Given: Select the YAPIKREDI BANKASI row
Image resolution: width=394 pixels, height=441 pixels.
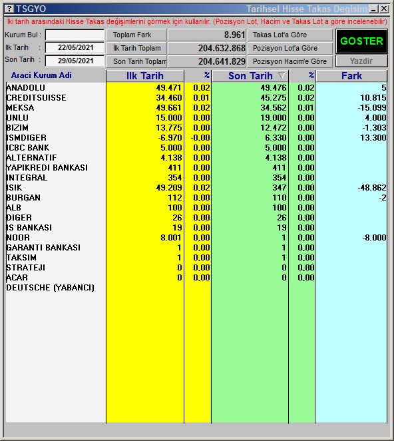Looking at the screenshot, I should (196, 168).
